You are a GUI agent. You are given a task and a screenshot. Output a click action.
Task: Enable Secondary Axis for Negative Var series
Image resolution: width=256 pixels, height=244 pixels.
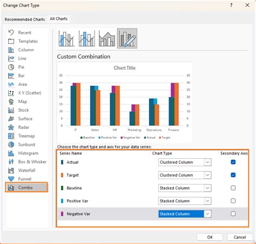coord(233,214)
